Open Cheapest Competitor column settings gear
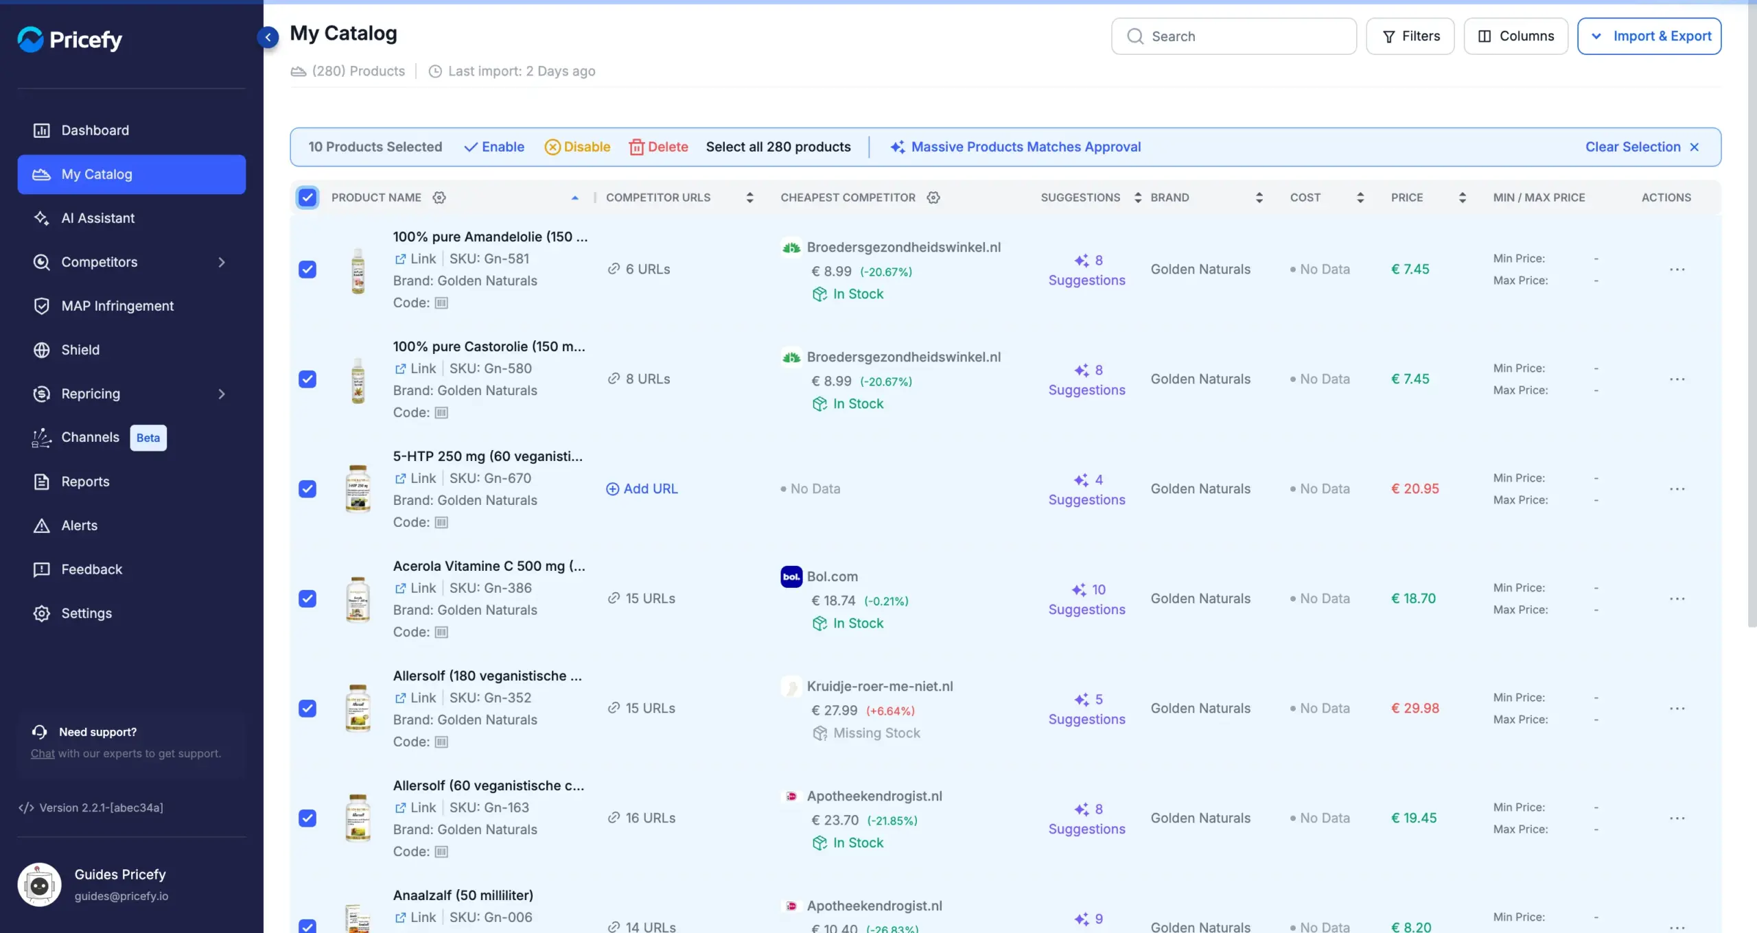The height and width of the screenshot is (933, 1757). click(x=933, y=198)
